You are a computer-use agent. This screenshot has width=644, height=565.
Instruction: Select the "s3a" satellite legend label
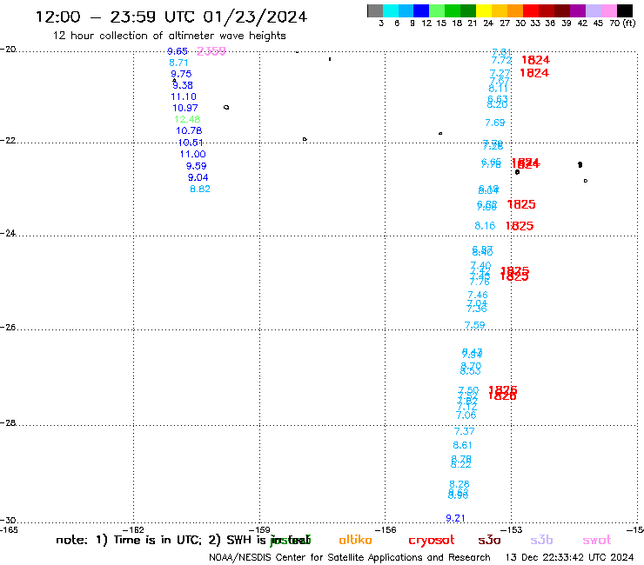coord(489,540)
